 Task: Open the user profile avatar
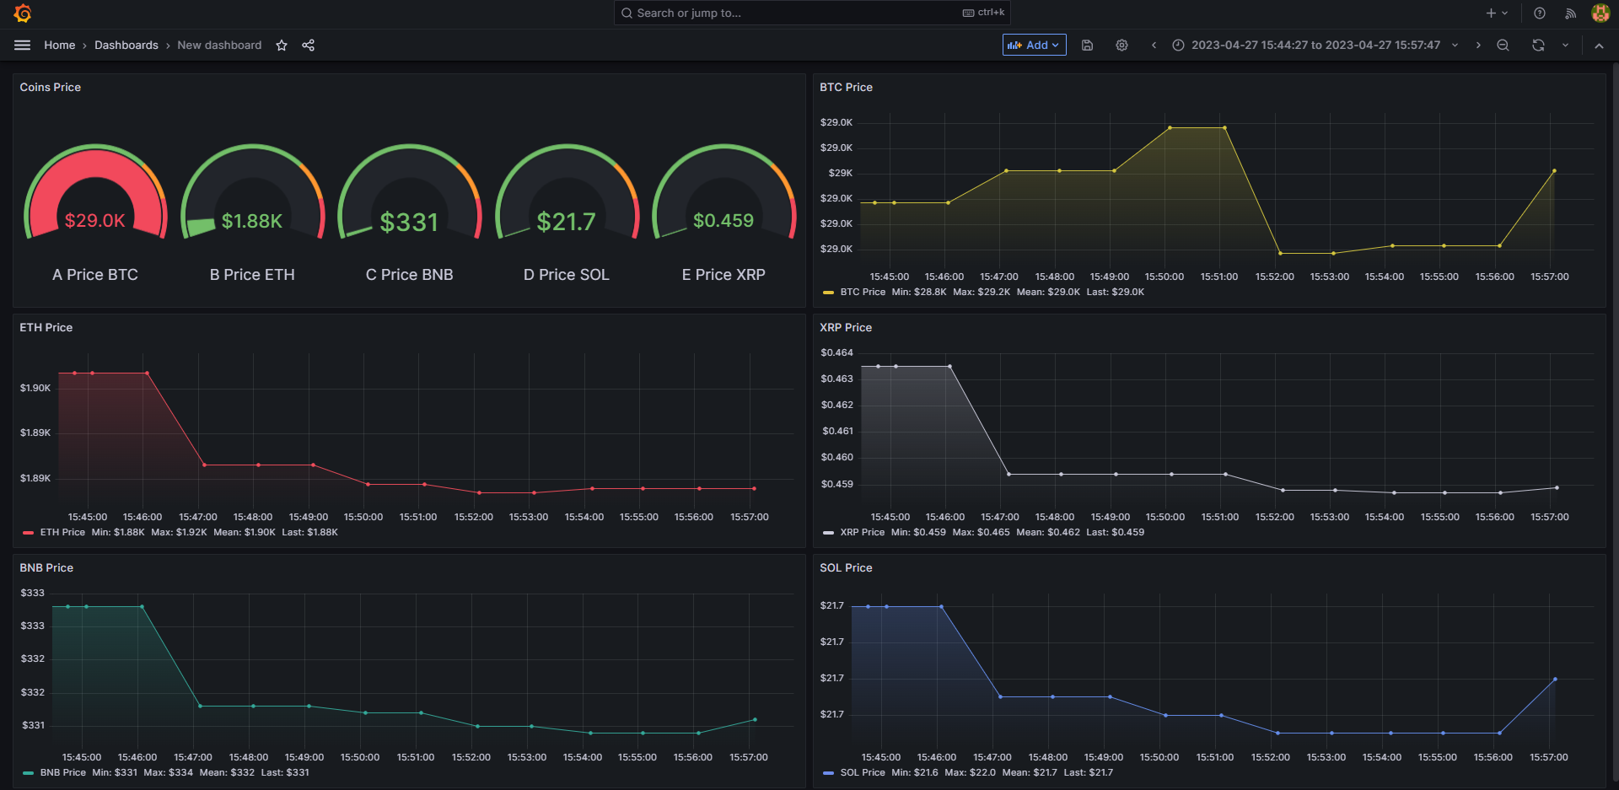tap(1600, 13)
